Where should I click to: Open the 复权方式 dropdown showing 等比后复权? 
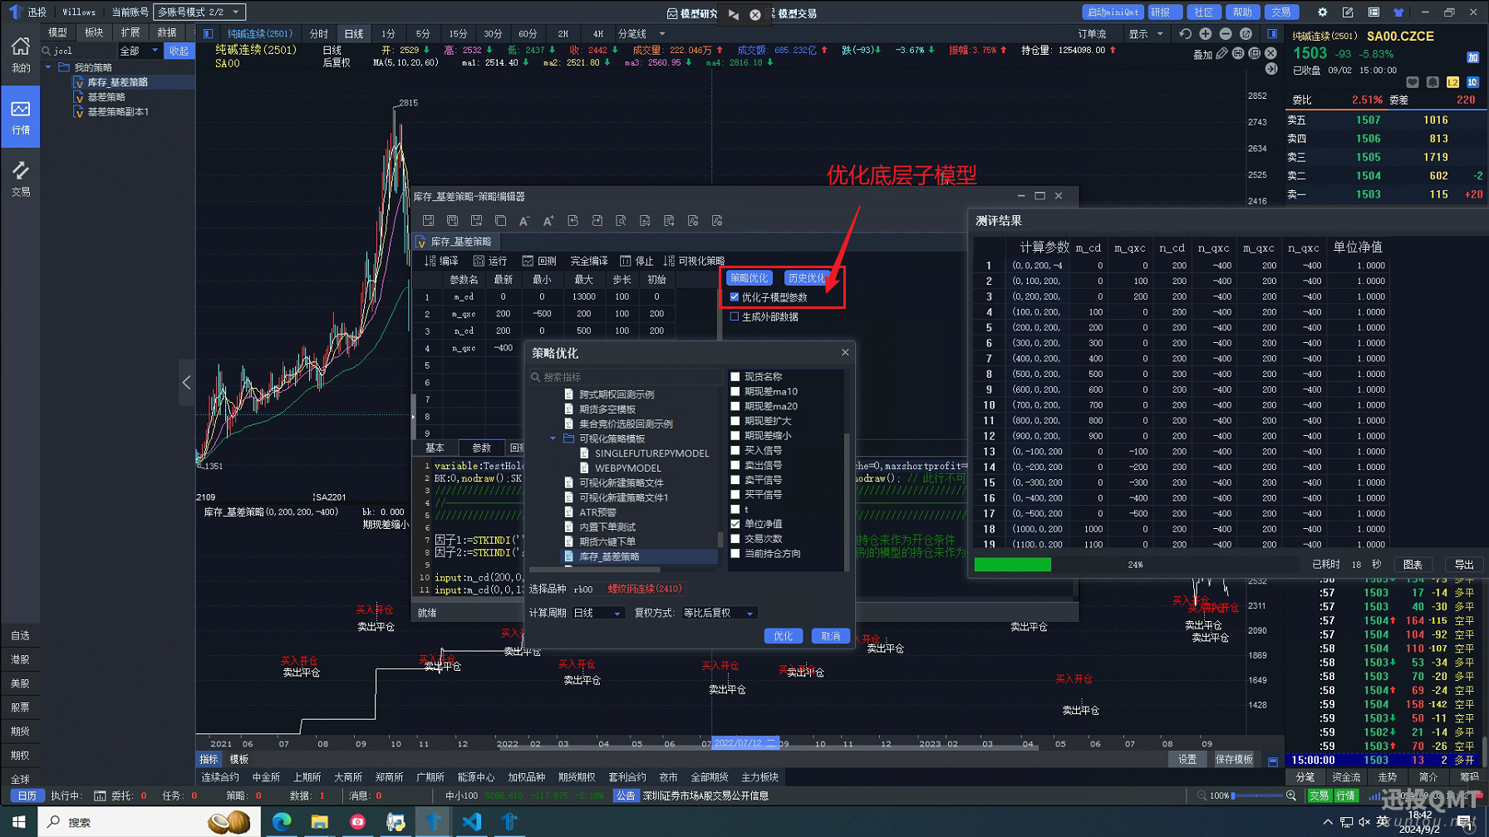(718, 613)
